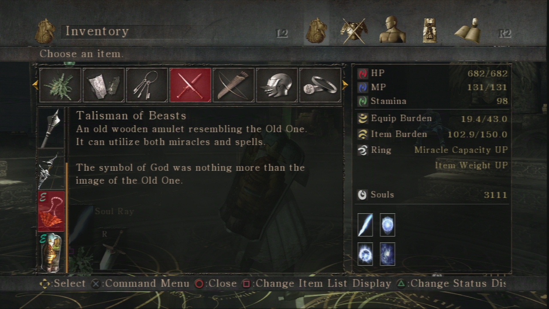Open the bow and quiver category
Screen dimensions: 549x309
click(233, 85)
